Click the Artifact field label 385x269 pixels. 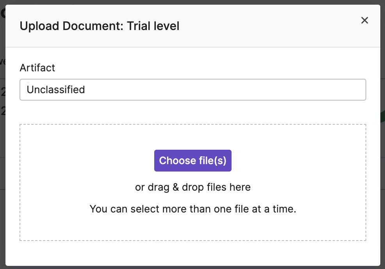pyautogui.click(x=37, y=68)
